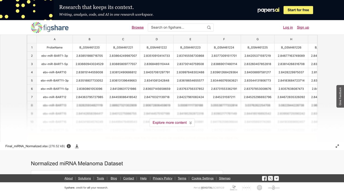Select column A header in spreadsheet

click(x=55, y=39)
